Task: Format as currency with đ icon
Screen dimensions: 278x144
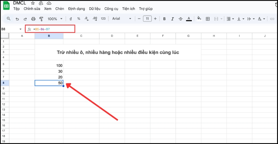Action: click(x=71, y=19)
